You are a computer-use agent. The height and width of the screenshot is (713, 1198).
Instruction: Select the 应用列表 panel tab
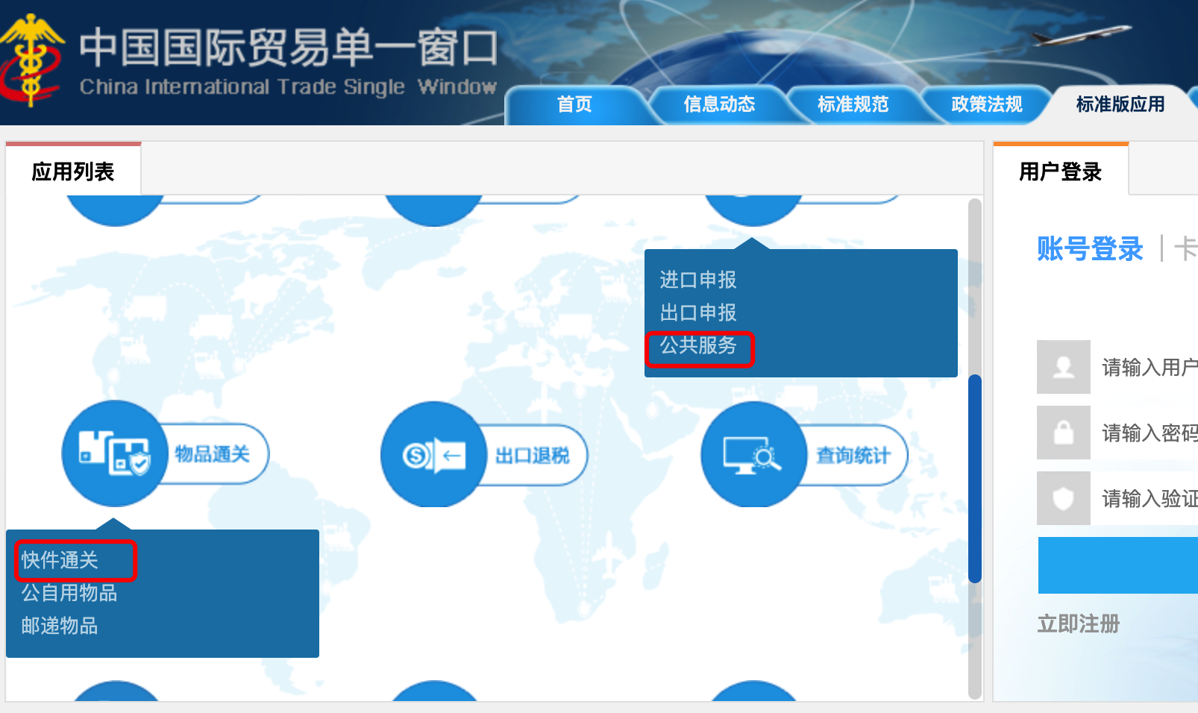(73, 172)
